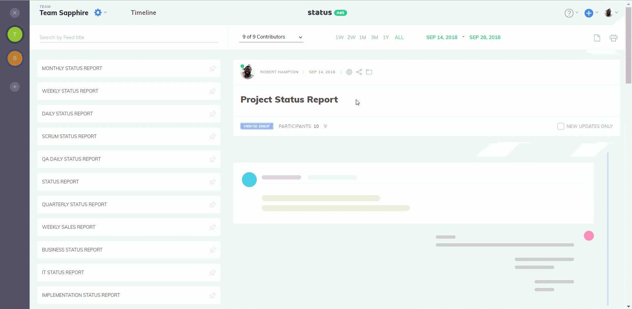Open the user profile avatar menu
This screenshot has width=632, height=309.
coord(608,13)
